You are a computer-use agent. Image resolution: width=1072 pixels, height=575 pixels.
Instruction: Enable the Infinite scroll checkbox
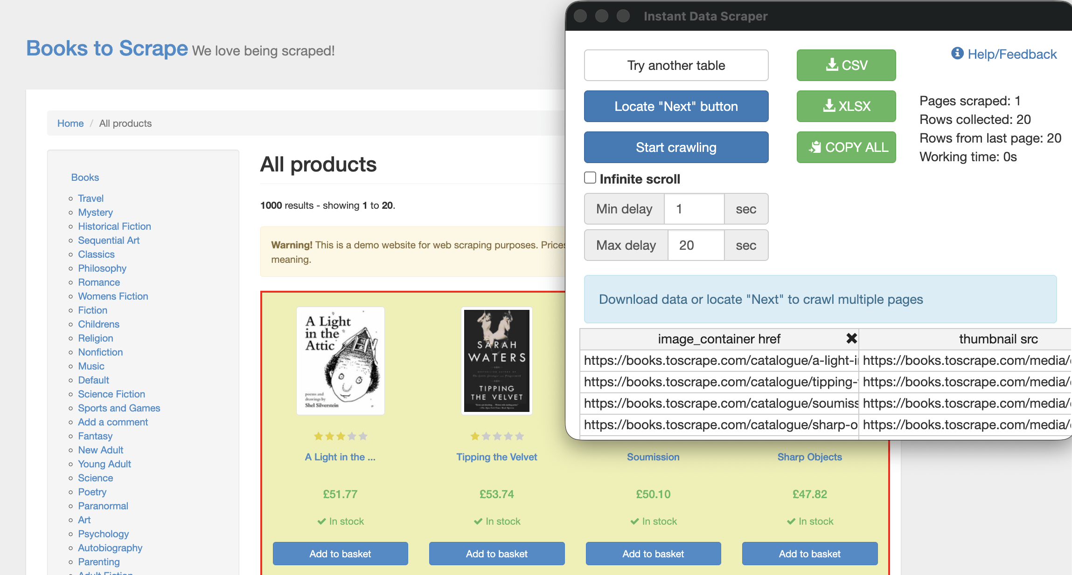click(590, 178)
